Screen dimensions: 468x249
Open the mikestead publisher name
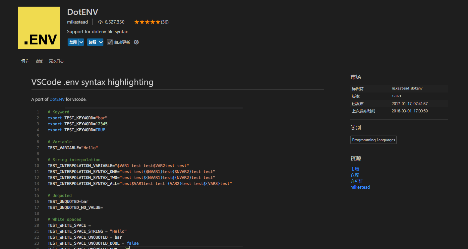pyautogui.click(x=78, y=22)
